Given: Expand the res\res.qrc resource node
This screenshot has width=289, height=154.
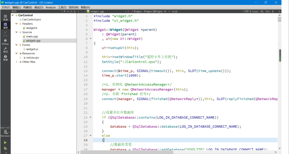Looking at the screenshot, I should 20,58.
